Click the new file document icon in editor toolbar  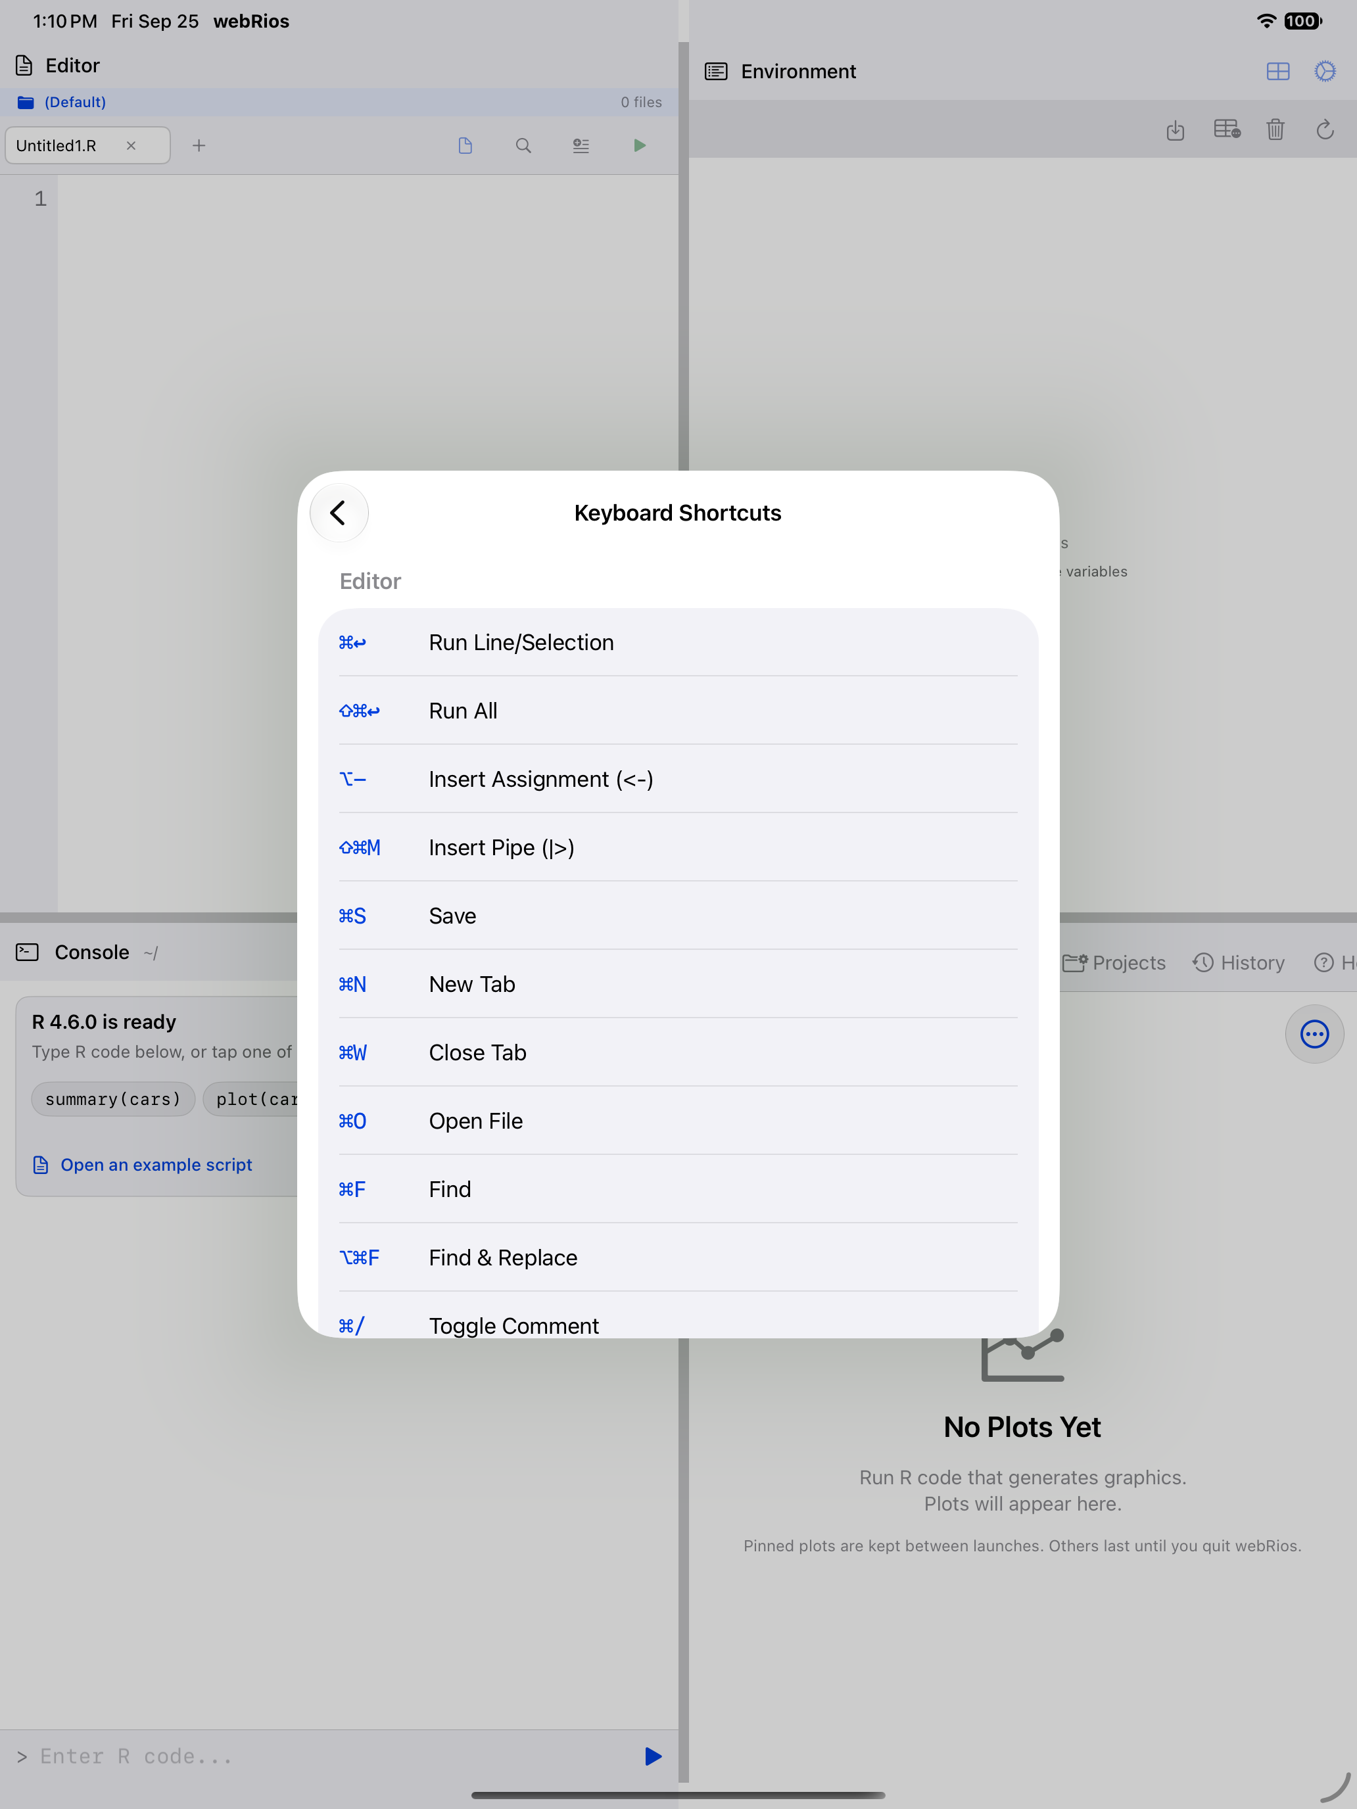click(x=465, y=145)
